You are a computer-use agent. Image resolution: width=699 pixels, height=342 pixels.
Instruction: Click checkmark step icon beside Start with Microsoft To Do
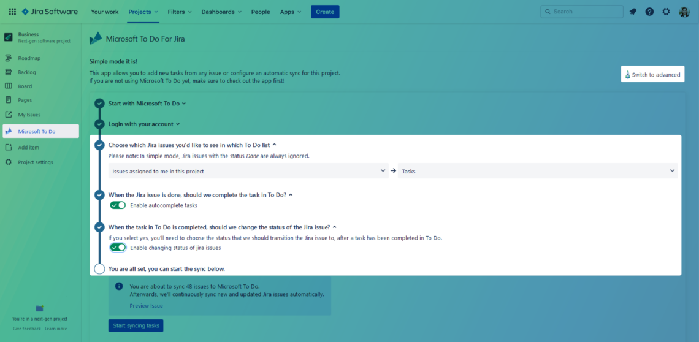tap(99, 104)
